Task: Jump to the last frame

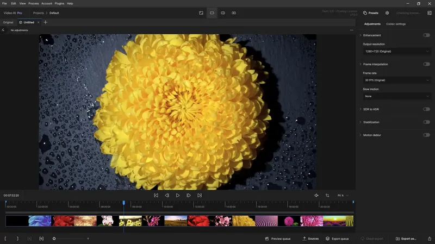Action: tap(200, 195)
